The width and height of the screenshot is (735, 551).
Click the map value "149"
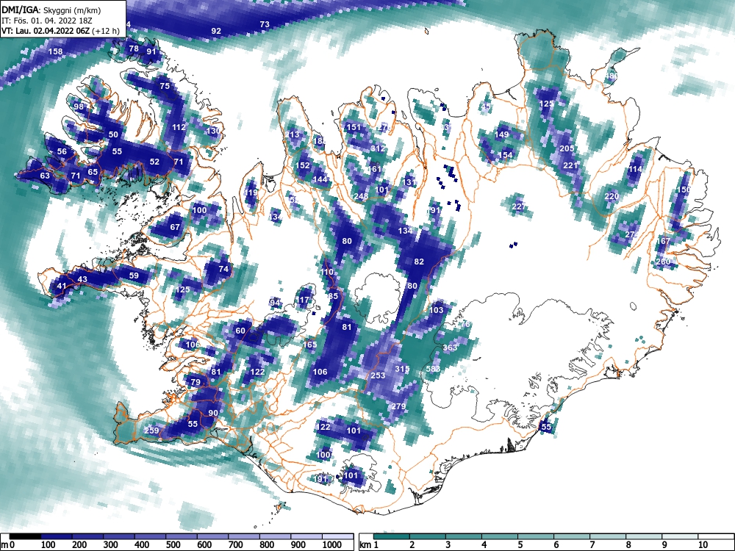(x=501, y=134)
